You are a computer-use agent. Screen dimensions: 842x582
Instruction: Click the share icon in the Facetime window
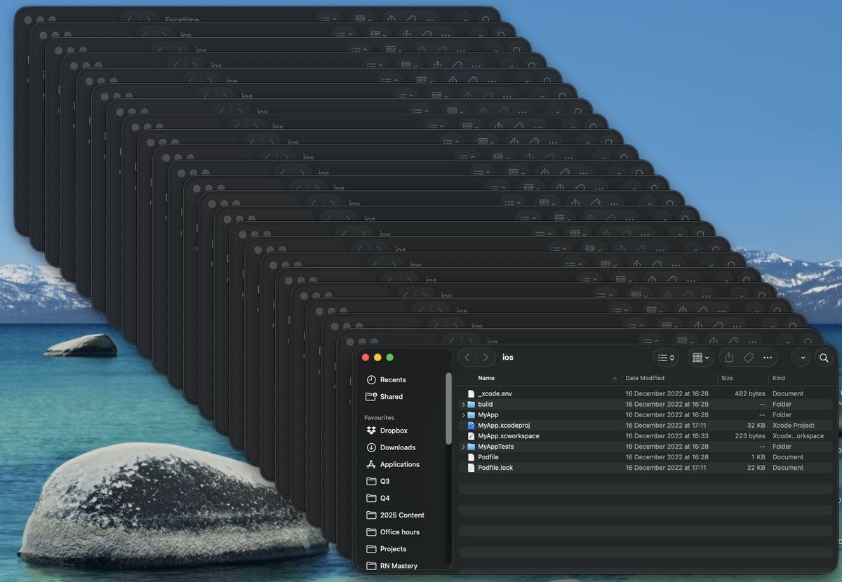tap(392, 19)
